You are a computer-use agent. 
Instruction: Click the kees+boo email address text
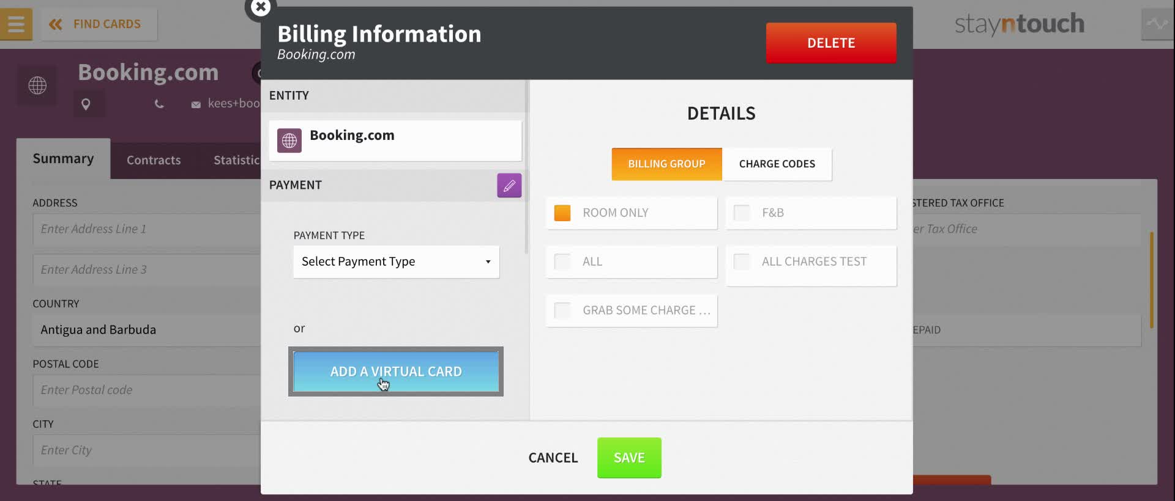click(234, 104)
